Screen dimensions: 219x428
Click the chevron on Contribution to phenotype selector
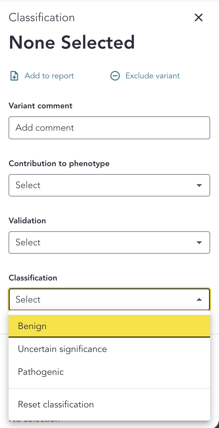coord(199,185)
